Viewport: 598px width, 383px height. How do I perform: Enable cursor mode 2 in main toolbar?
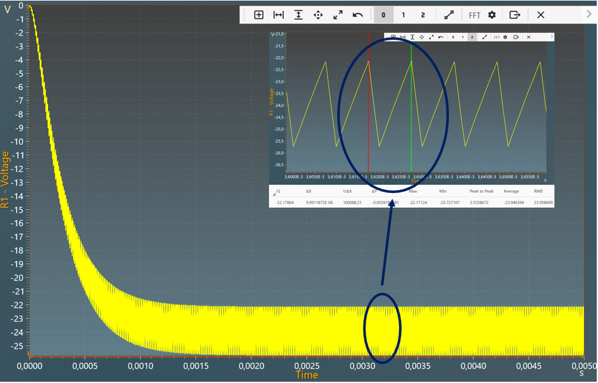423,15
